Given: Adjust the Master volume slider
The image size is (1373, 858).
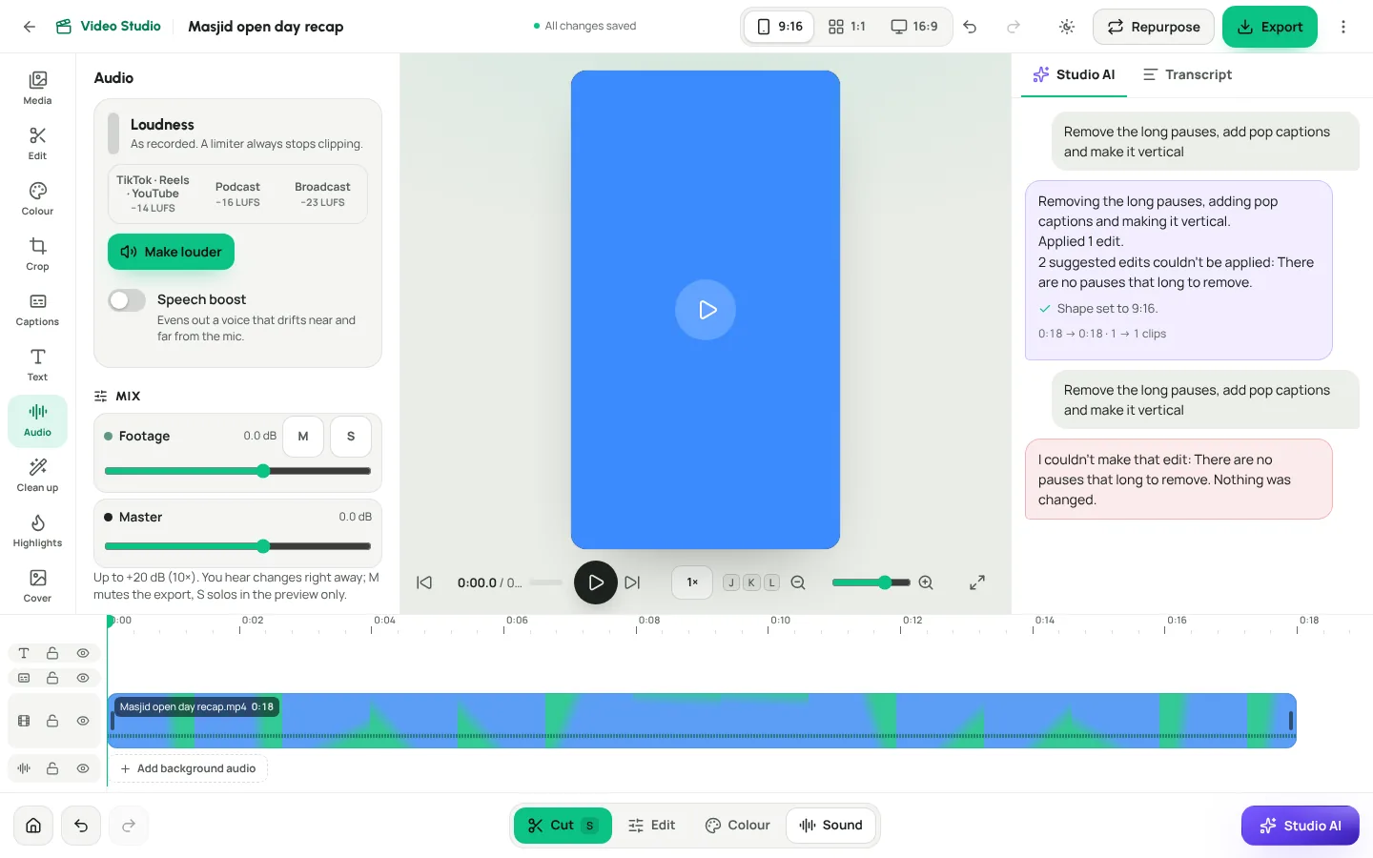Looking at the screenshot, I should click(237, 546).
